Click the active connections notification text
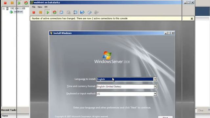The height and width of the screenshot is (118, 210). (x=79, y=18)
